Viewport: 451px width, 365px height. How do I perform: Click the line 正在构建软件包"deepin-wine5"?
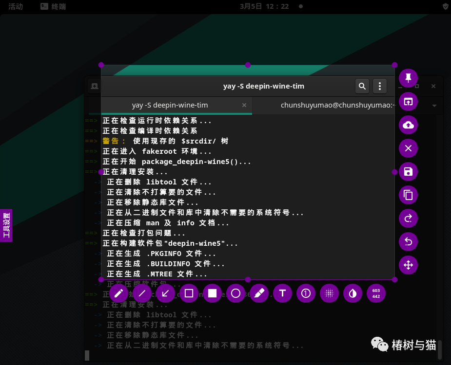170,243
